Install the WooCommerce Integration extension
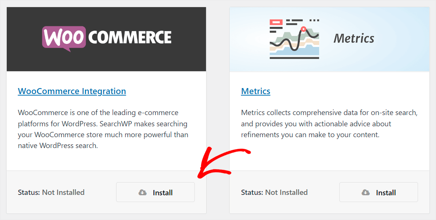This screenshot has height=220, width=436. coord(155,192)
